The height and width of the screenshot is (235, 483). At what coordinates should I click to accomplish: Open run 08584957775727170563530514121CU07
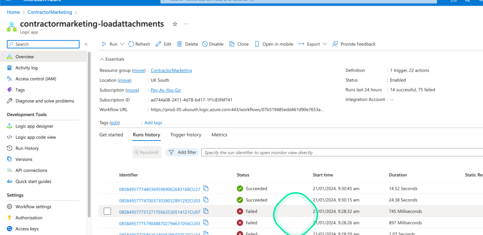click(160, 212)
